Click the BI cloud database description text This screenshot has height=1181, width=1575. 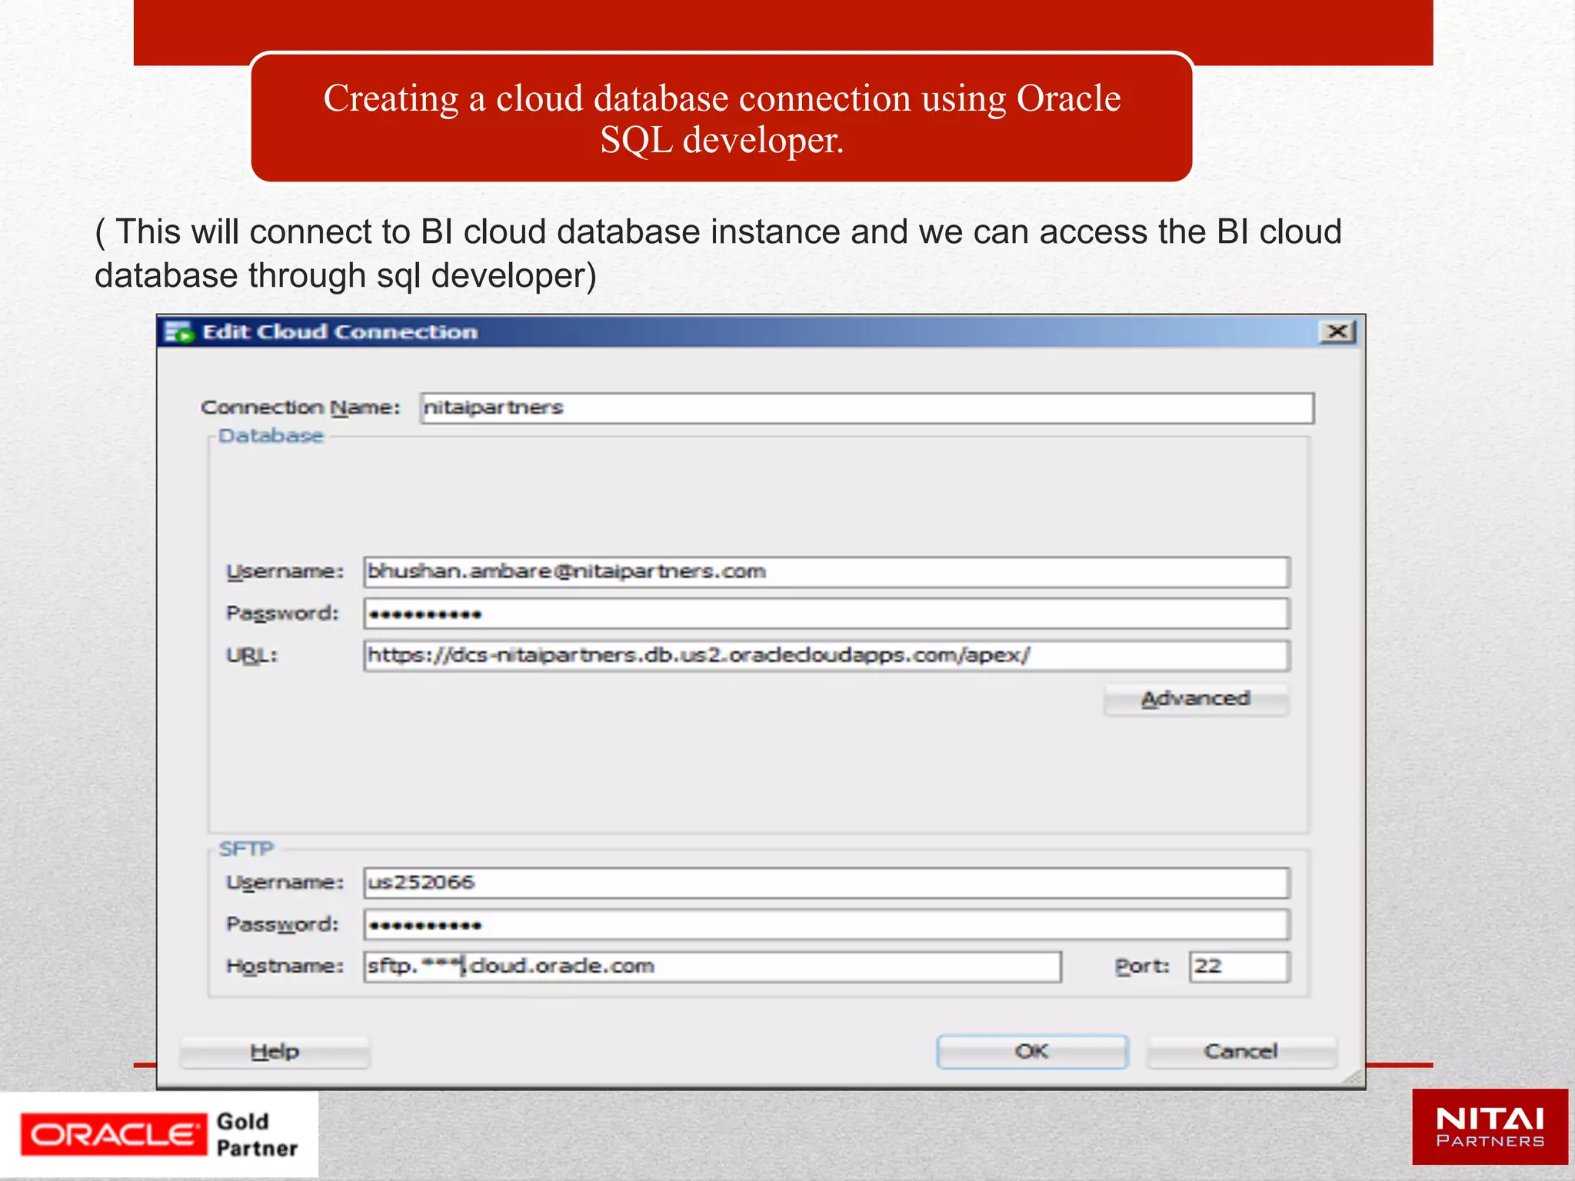[x=717, y=253]
